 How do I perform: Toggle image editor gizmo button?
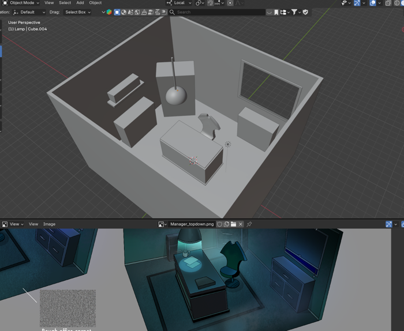click(389, 224)
